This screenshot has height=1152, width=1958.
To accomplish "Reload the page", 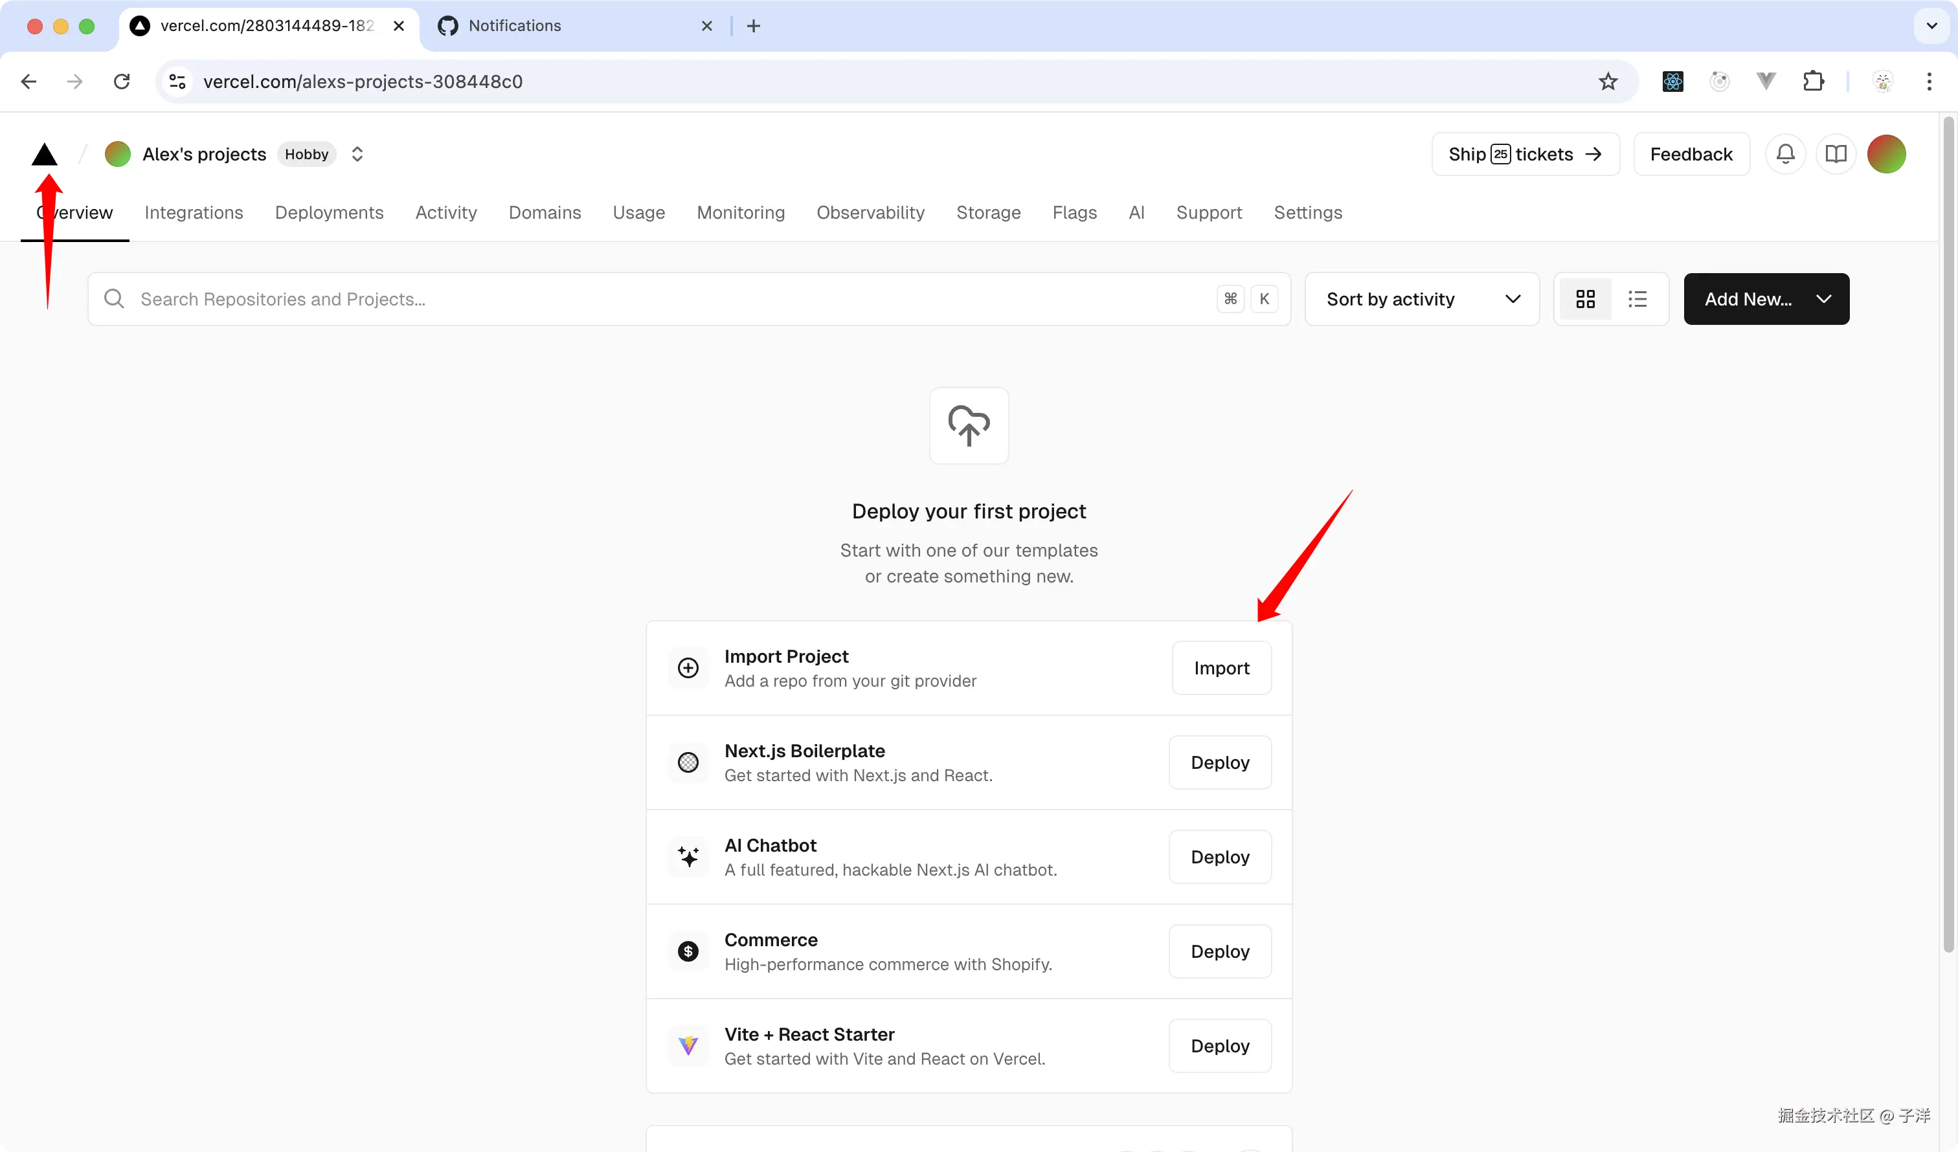I will tap(122, 82).
